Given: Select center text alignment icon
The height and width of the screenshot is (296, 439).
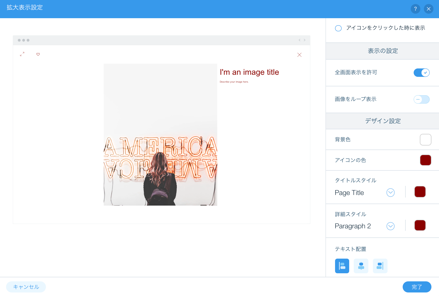Looking at the screenshot, I should (x=361, y=266).
